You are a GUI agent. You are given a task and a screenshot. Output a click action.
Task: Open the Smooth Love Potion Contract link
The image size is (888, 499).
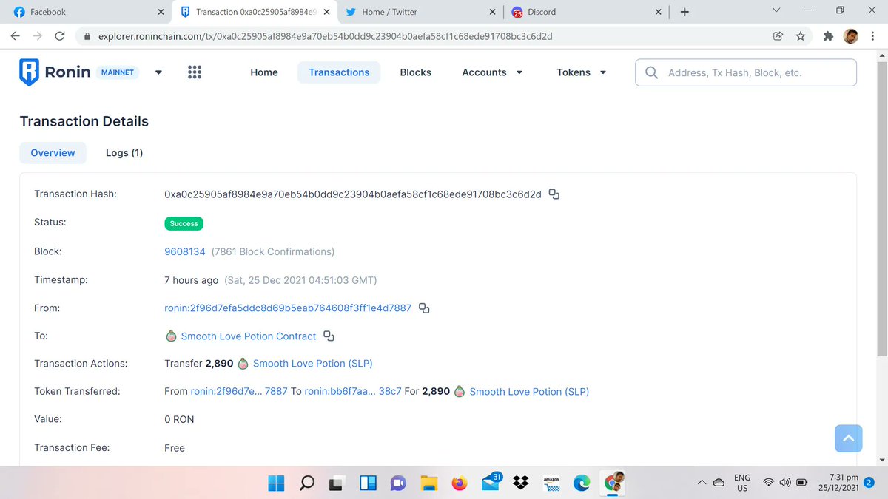tap(249, 336)
